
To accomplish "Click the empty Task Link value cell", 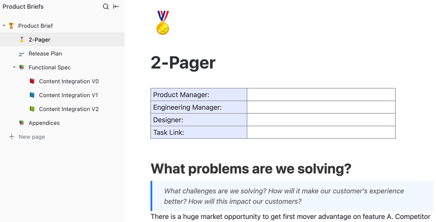I will pyautogui.click(x=321, y=132).
